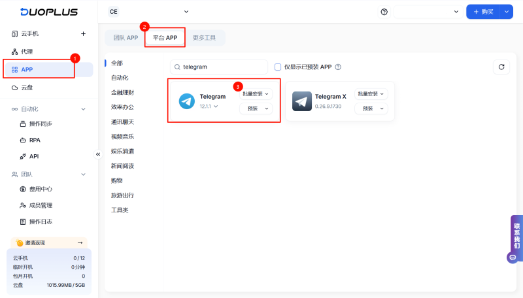Click the help question mark icon in header
523x298 pixels.
[x=384, y=12]
